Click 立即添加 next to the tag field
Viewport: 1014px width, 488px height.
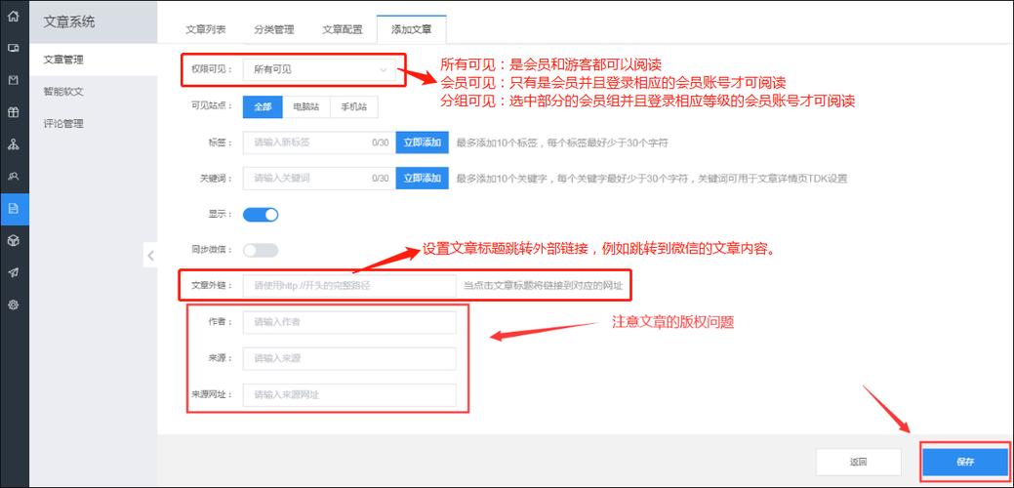point(423,142)
